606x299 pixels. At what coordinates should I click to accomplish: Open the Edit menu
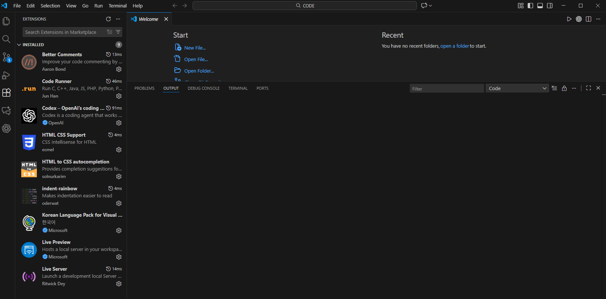[x=31, y=6]
